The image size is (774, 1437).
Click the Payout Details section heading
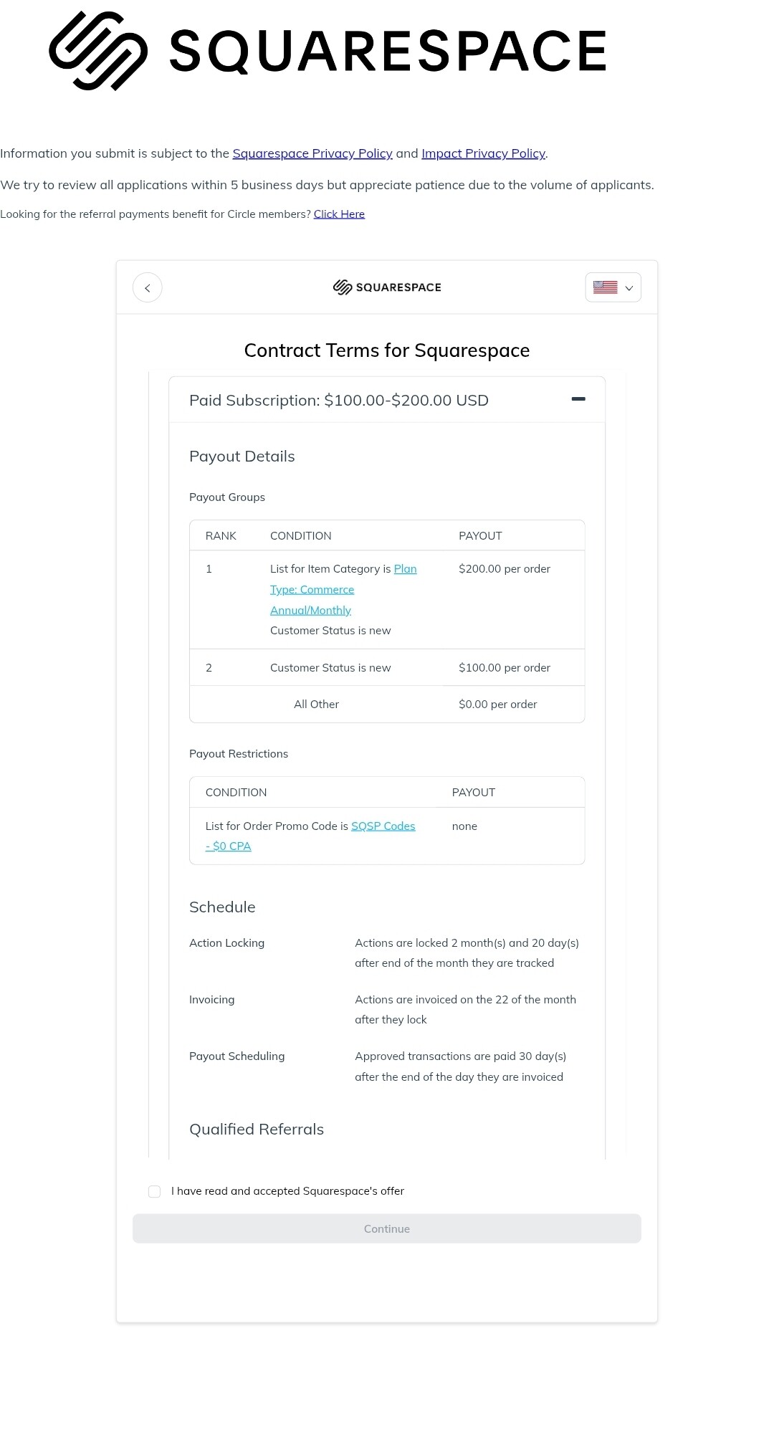click(242, 457)
